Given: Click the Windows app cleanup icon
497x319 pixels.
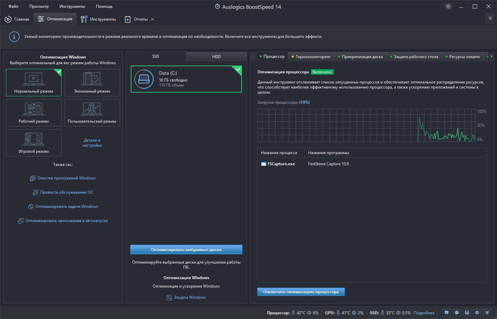Looking at the screenshot, I should coord(33,178).
